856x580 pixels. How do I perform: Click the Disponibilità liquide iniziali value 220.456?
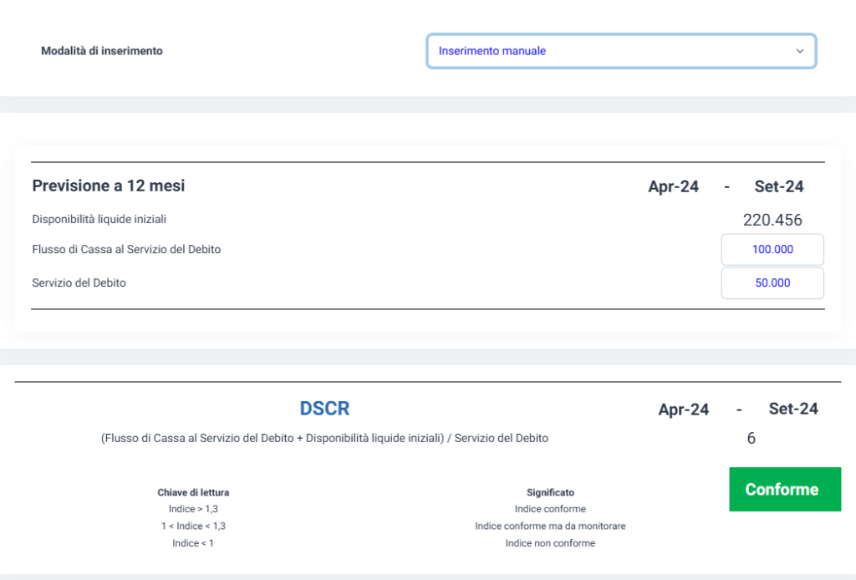[772, 220]
